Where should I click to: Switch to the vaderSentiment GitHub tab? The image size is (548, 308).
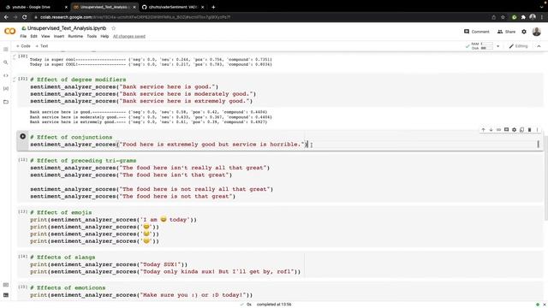[173, 7]
